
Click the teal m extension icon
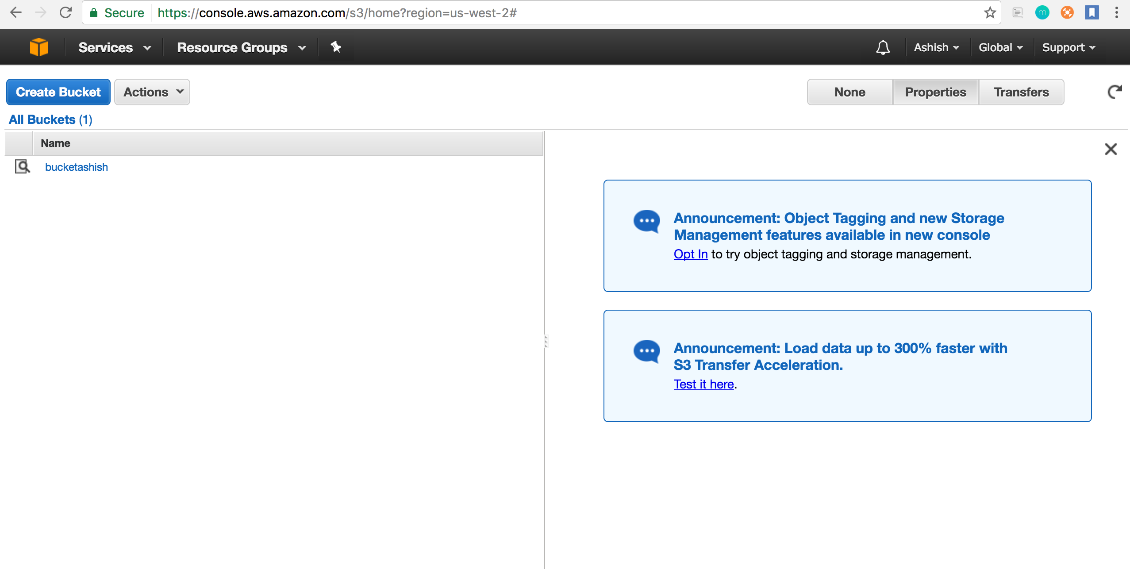pos(1042,12)
